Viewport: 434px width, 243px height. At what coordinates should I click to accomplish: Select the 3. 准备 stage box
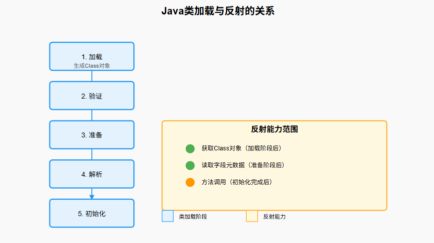coord(92,135)
